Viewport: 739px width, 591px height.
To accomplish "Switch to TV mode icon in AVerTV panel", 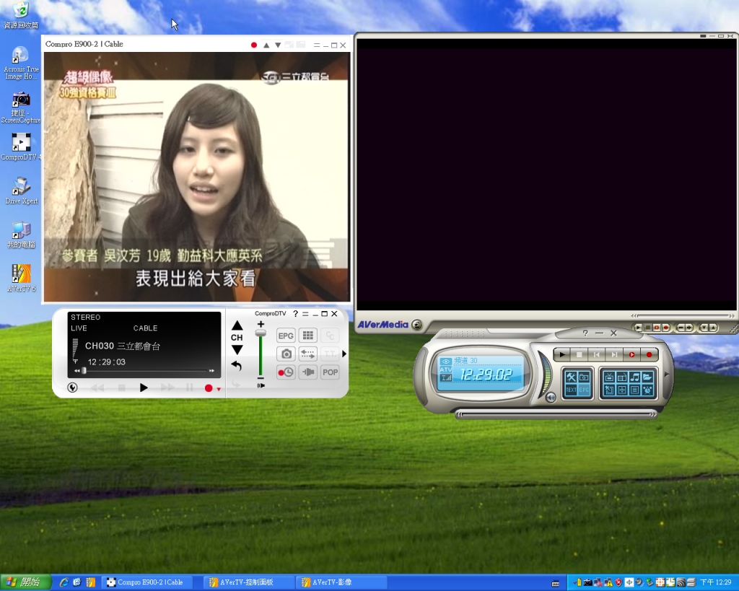I will pyautogui.click(x=609, y=377).
